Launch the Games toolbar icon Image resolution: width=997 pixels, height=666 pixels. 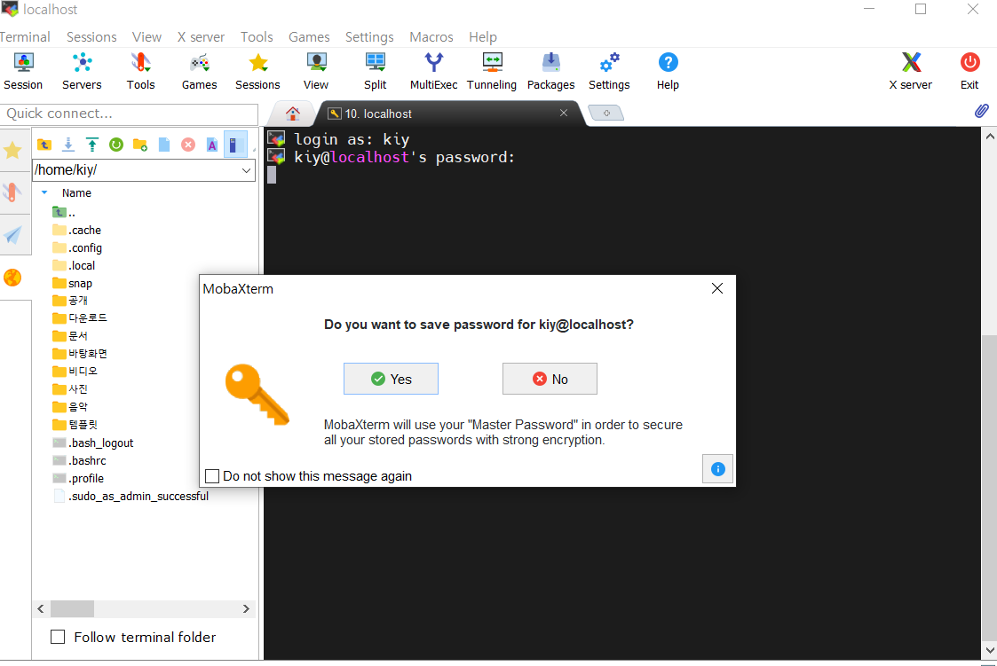(199, 72)
